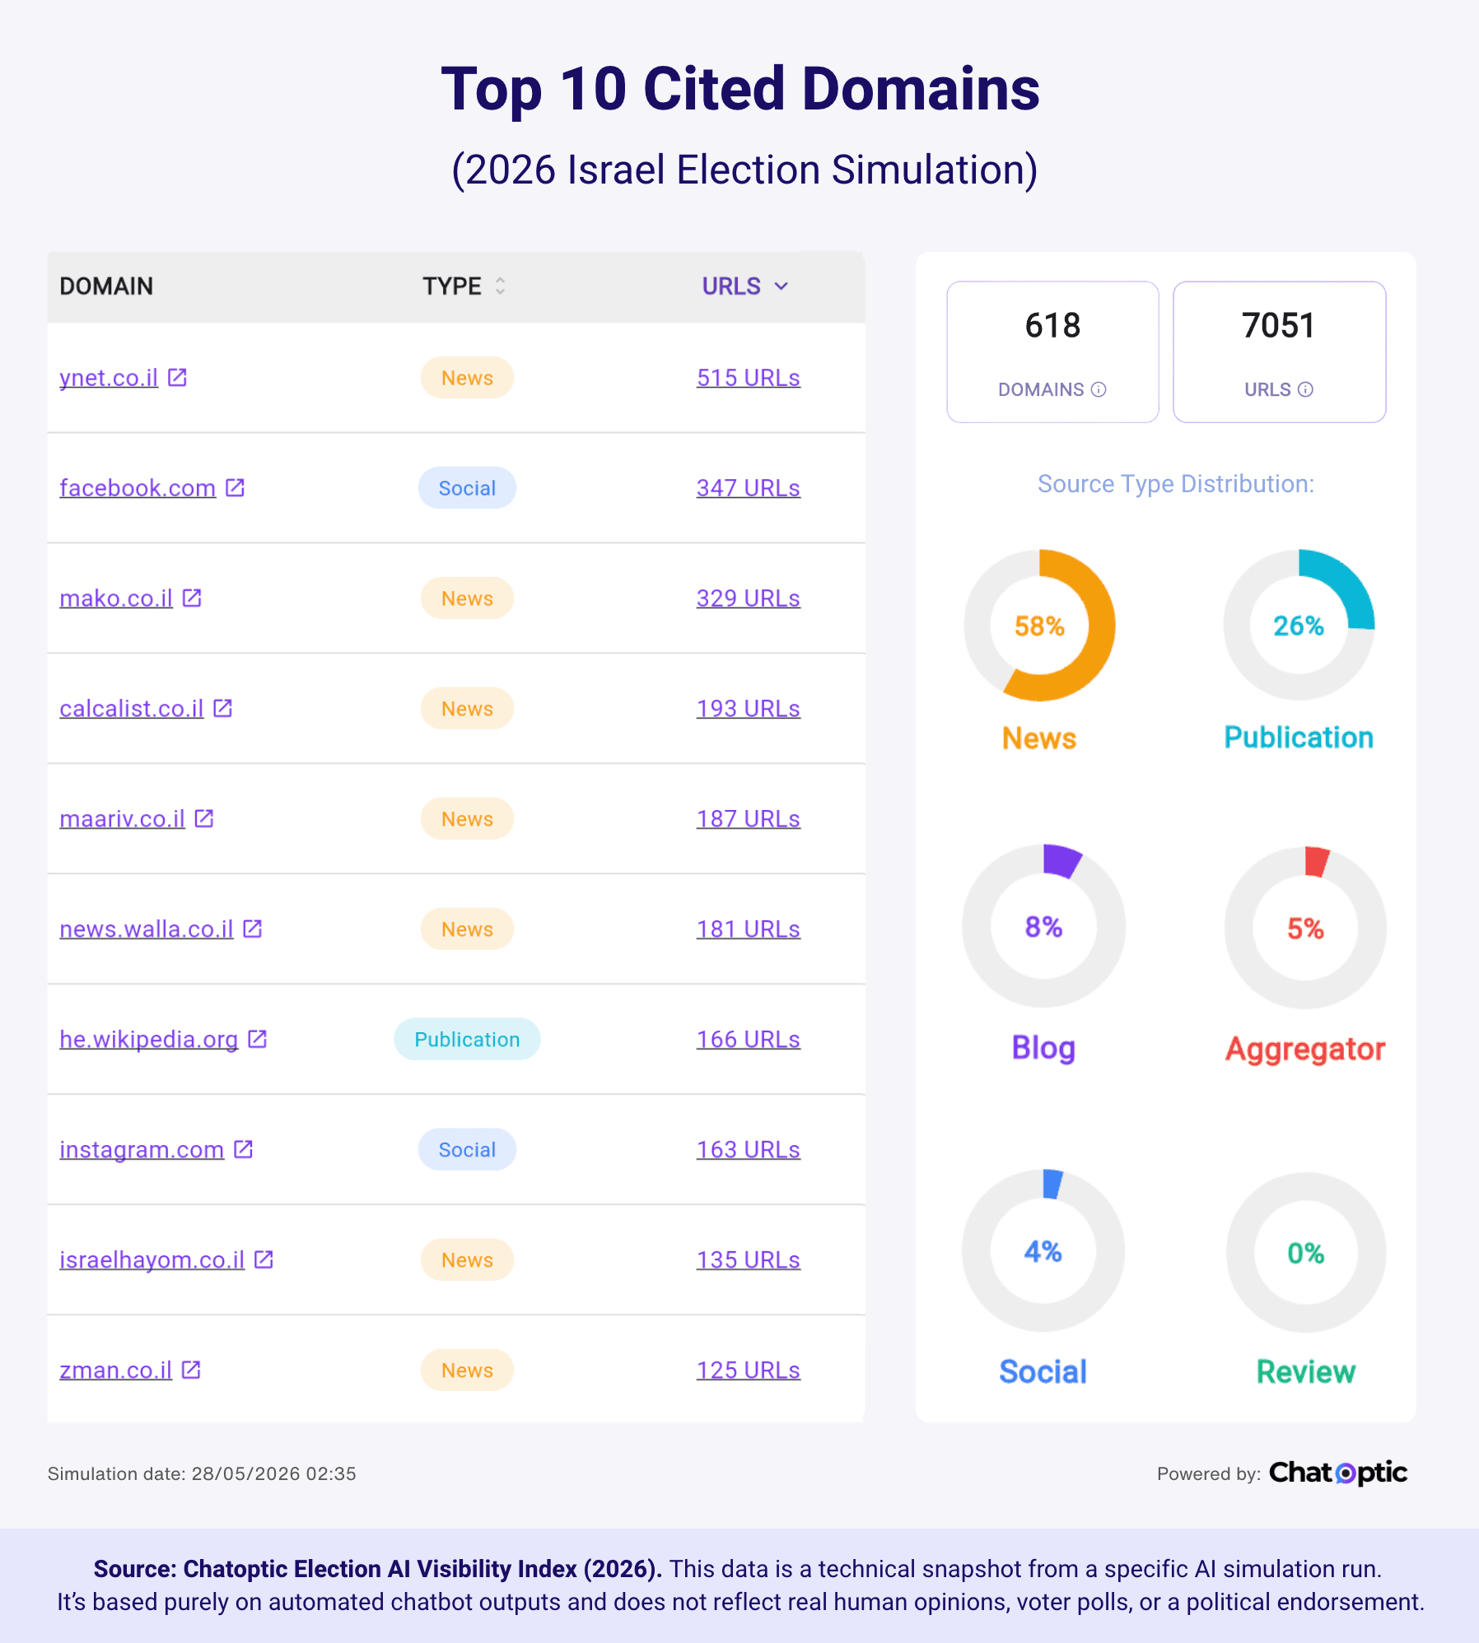Click the News tag in maariv.co.il row
1479x1643 pixels.
[x=467, y=819]
